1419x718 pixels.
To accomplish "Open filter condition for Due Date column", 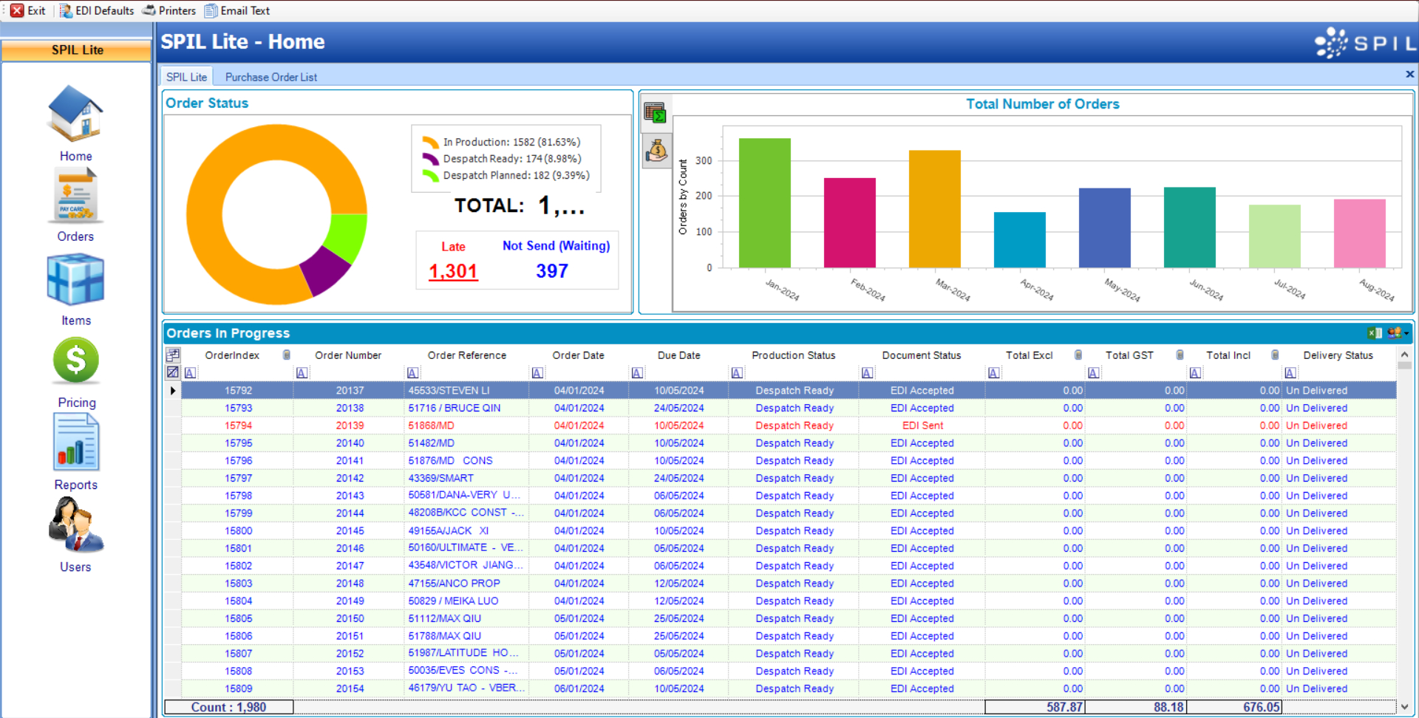I will pos(637,373).
